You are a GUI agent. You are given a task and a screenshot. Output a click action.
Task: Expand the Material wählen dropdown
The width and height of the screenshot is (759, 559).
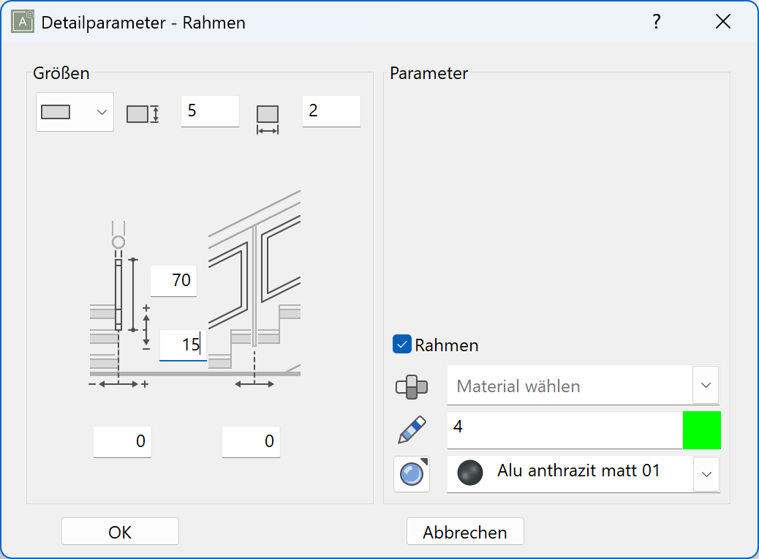tap(706, 386)
